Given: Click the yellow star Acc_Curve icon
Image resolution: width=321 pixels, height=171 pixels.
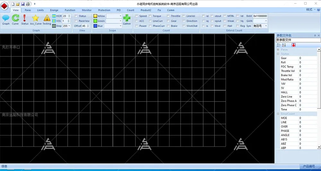Looking at the screenshot, I should (35, 18).
